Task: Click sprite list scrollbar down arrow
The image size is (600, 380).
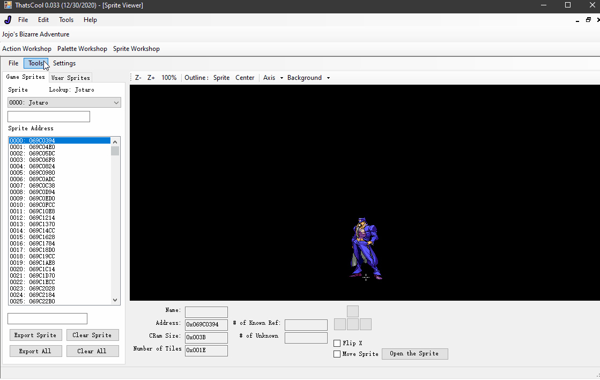Action: tap(115, 300)
